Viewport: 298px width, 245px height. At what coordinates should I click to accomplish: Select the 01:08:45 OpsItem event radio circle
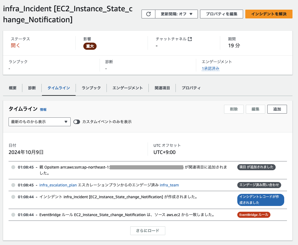(x=13, y=167)
